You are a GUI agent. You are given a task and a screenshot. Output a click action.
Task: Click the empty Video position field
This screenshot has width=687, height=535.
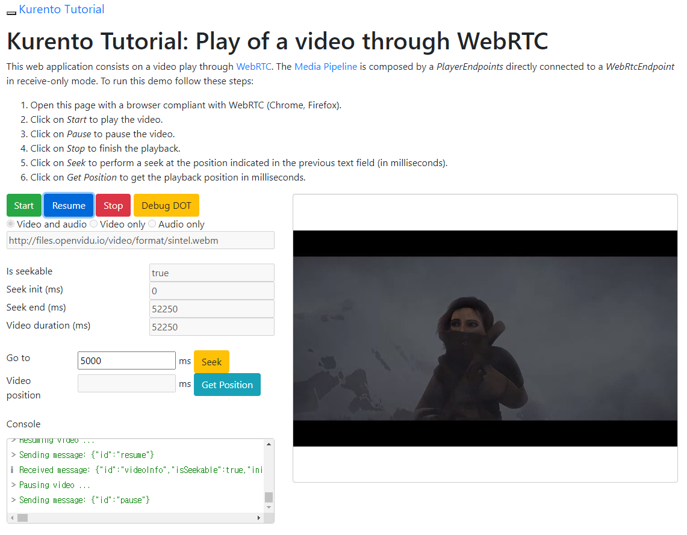[x=126, y=383]
